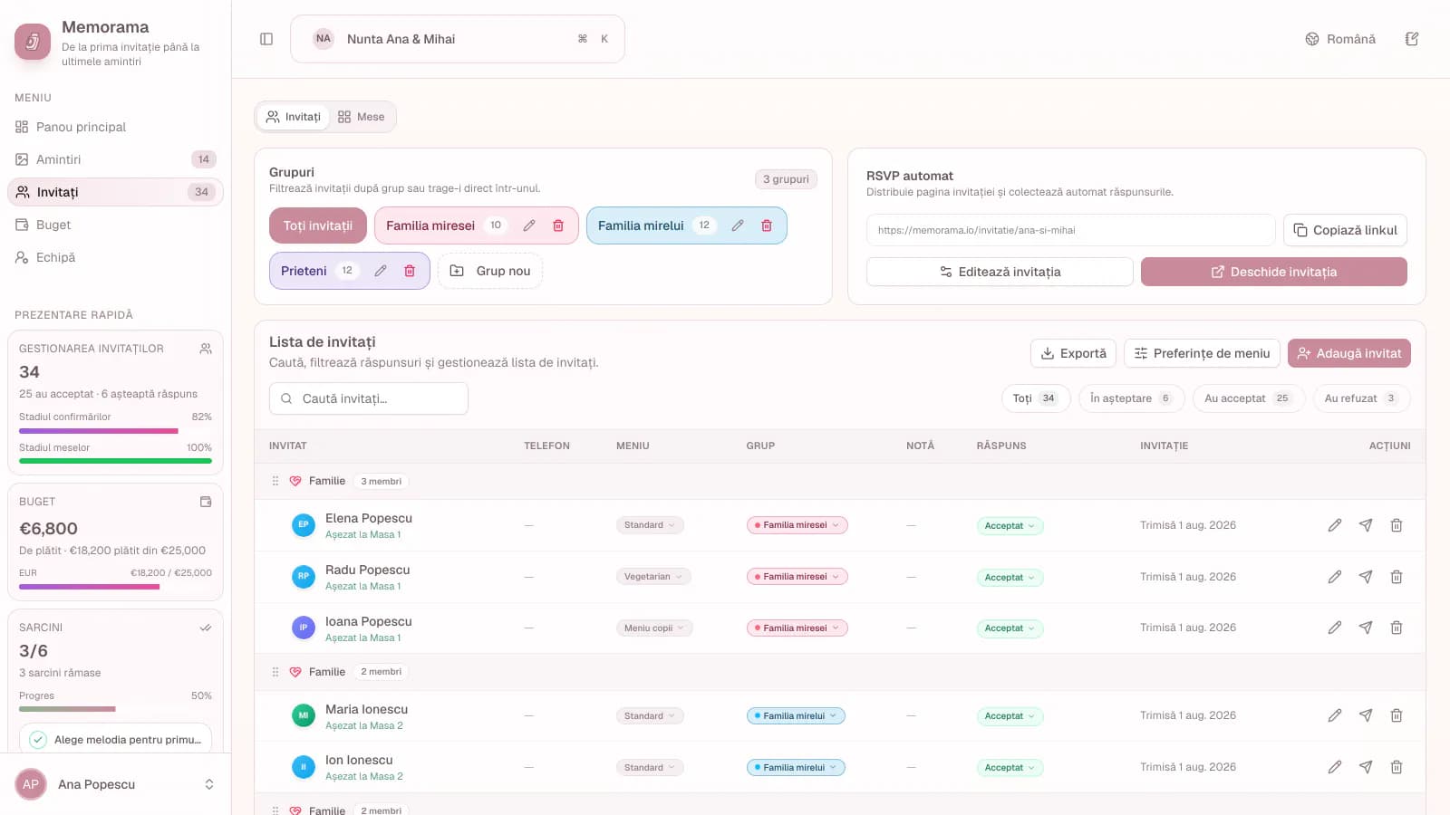
Task: Open Radu Popescu's Vegetarian menu dropdown
Action: 653,577
